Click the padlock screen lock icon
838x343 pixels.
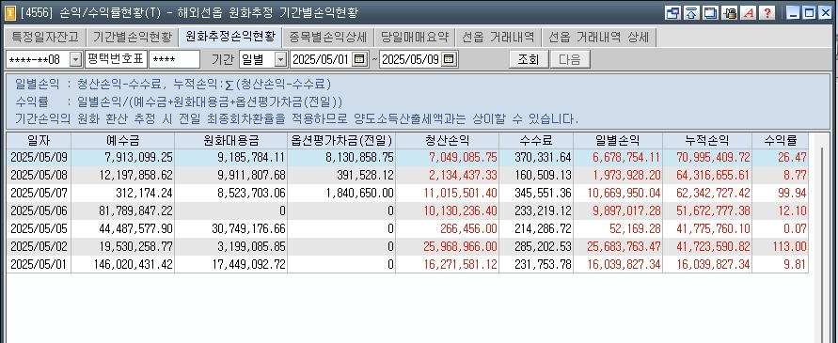[729, 13]
